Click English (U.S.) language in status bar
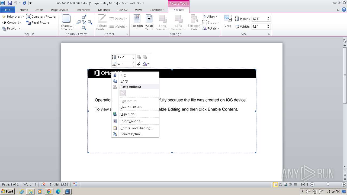347x195 pixels. 59,184
